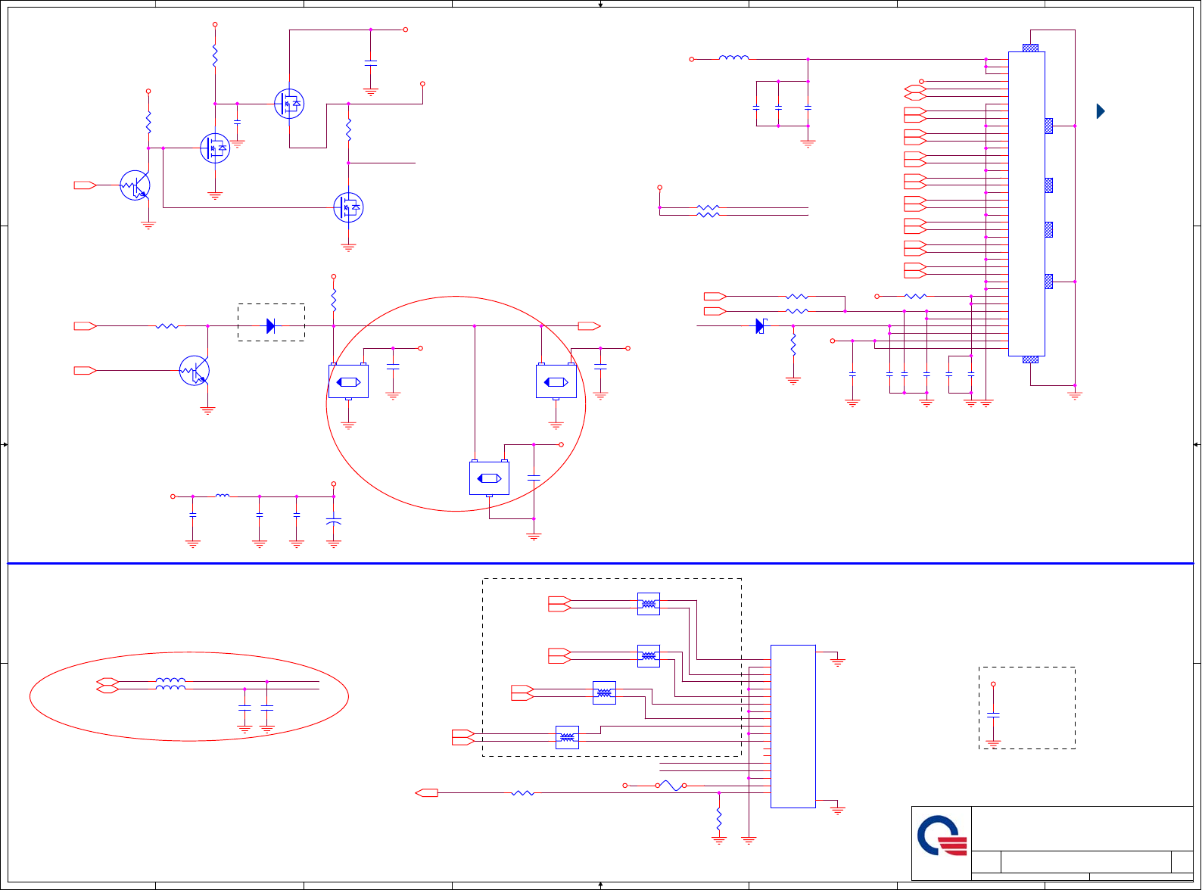Viewport: 1202px width, 890px height.
Task: Select the bottom ESD device inside the large ellipse
Action: [x=489, y=478]
